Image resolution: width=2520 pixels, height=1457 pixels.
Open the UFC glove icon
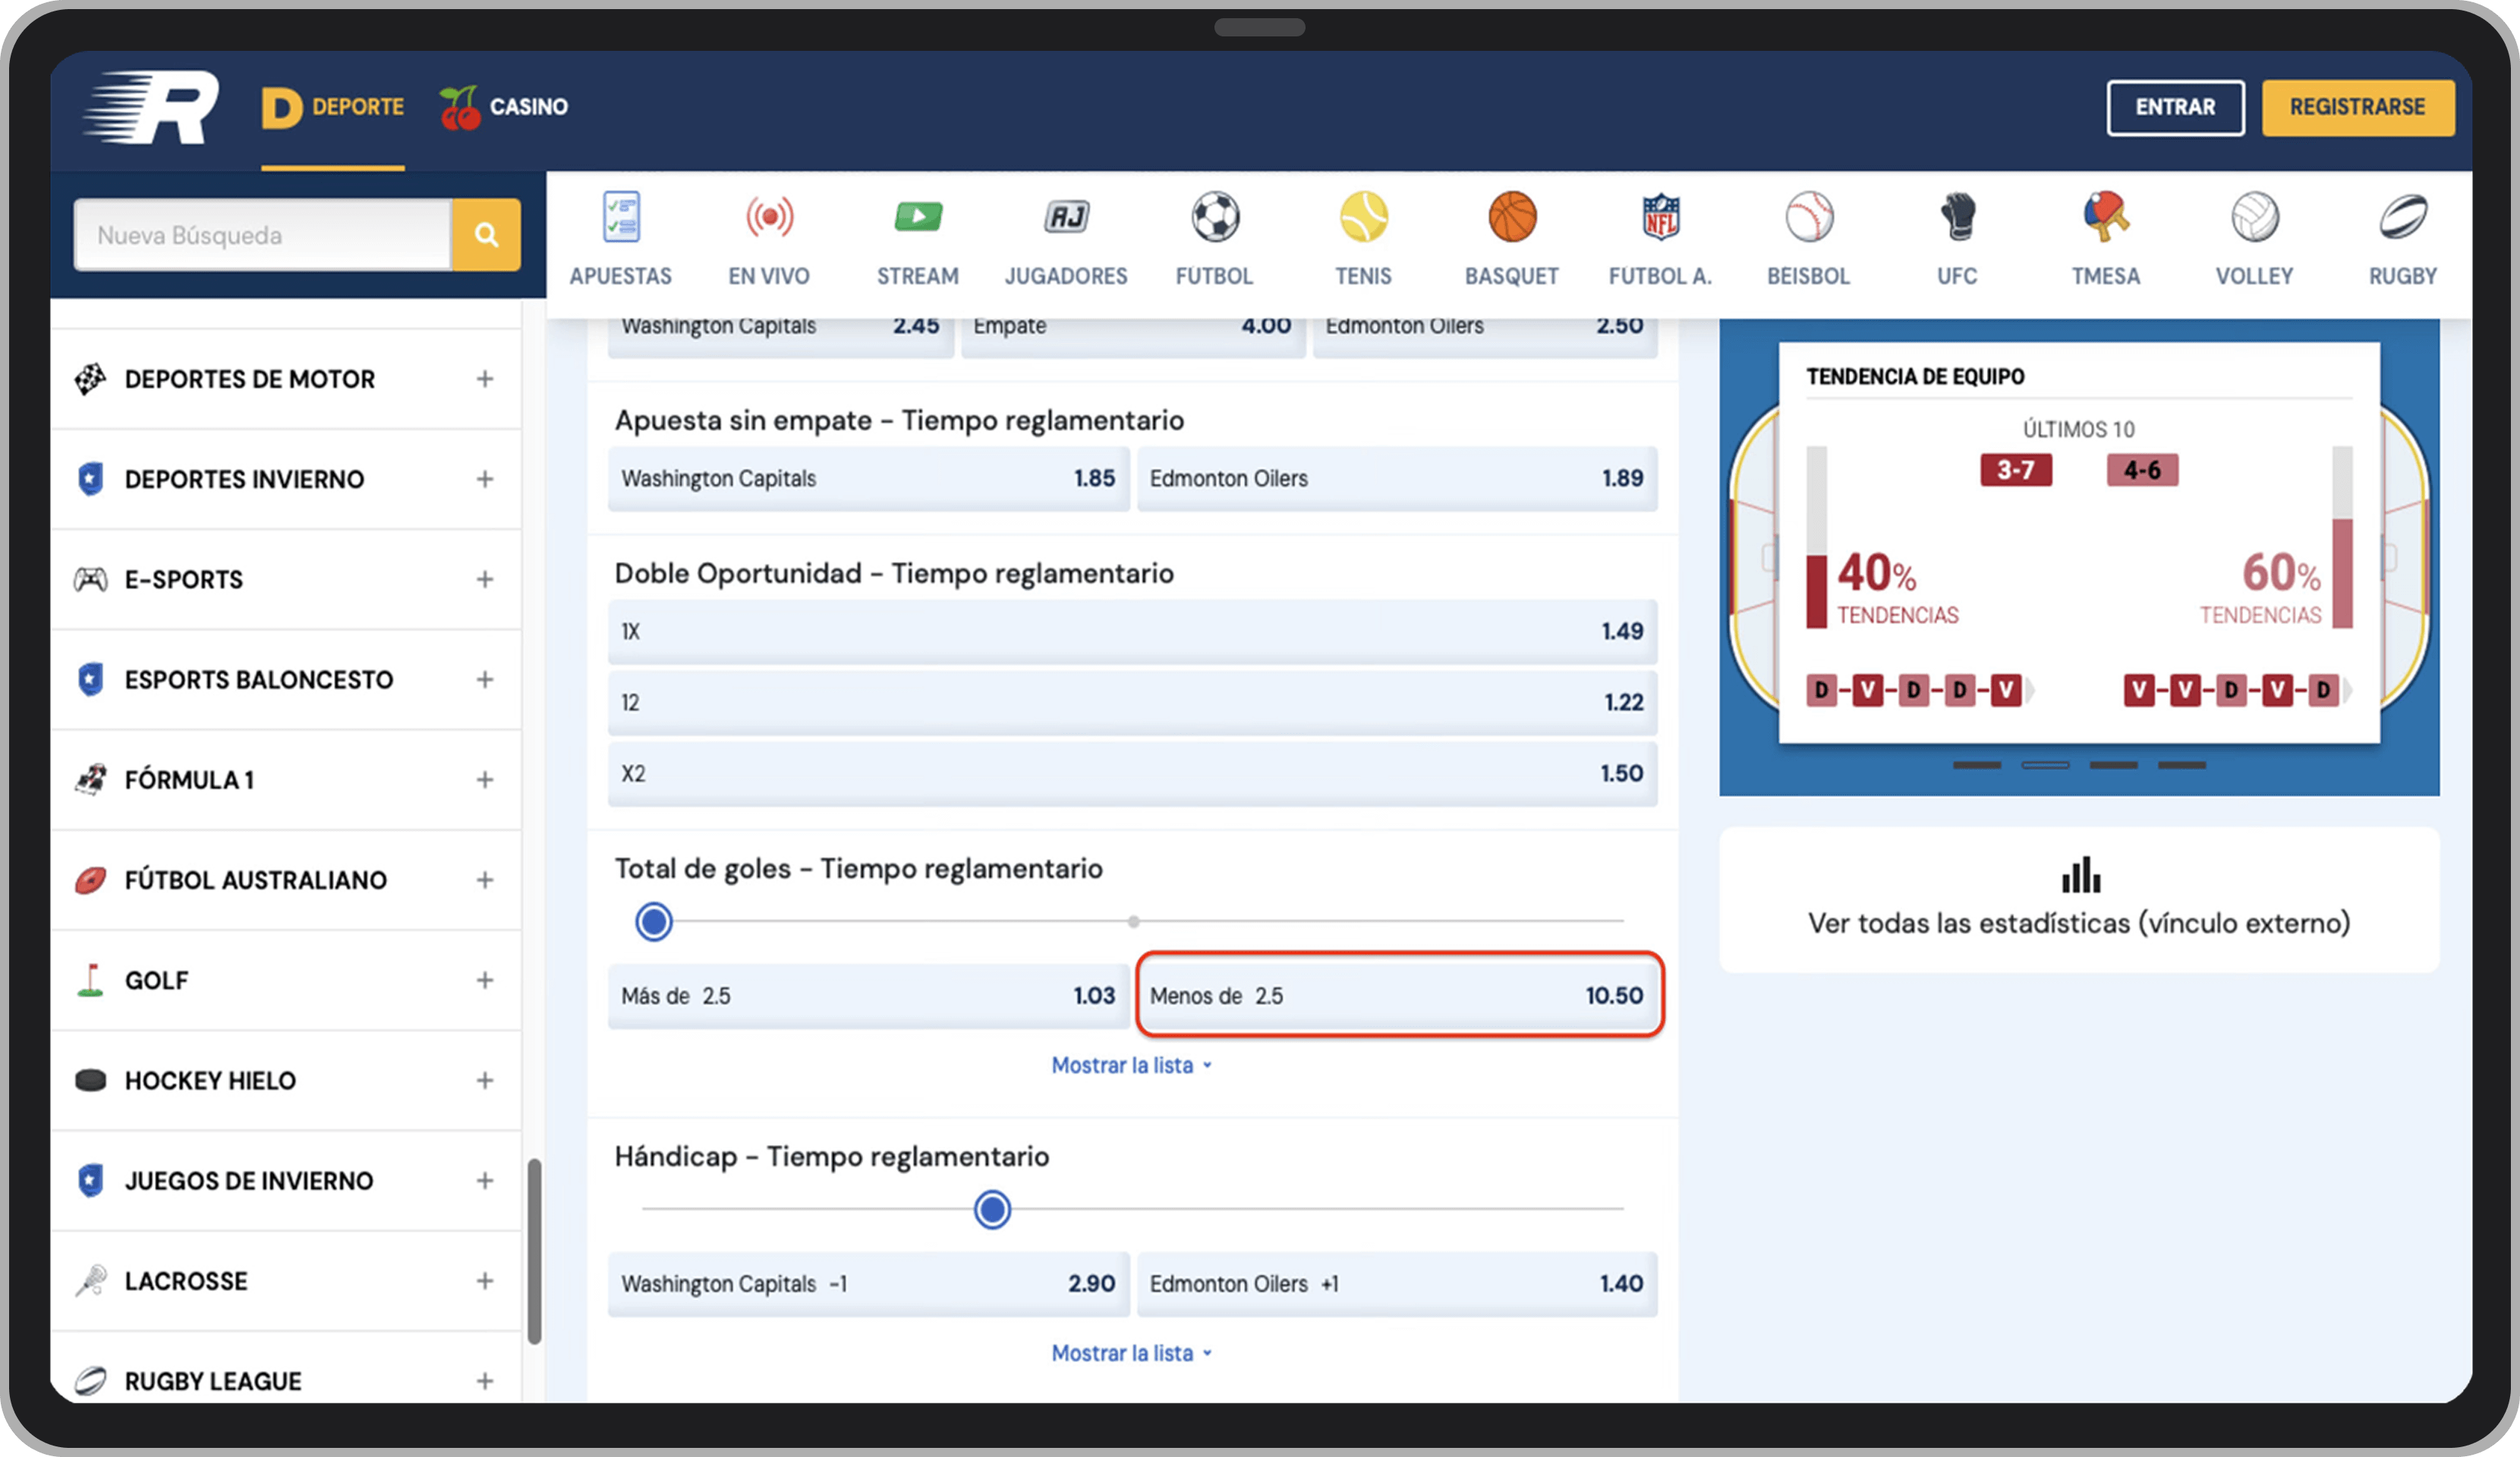(1957, 218)
